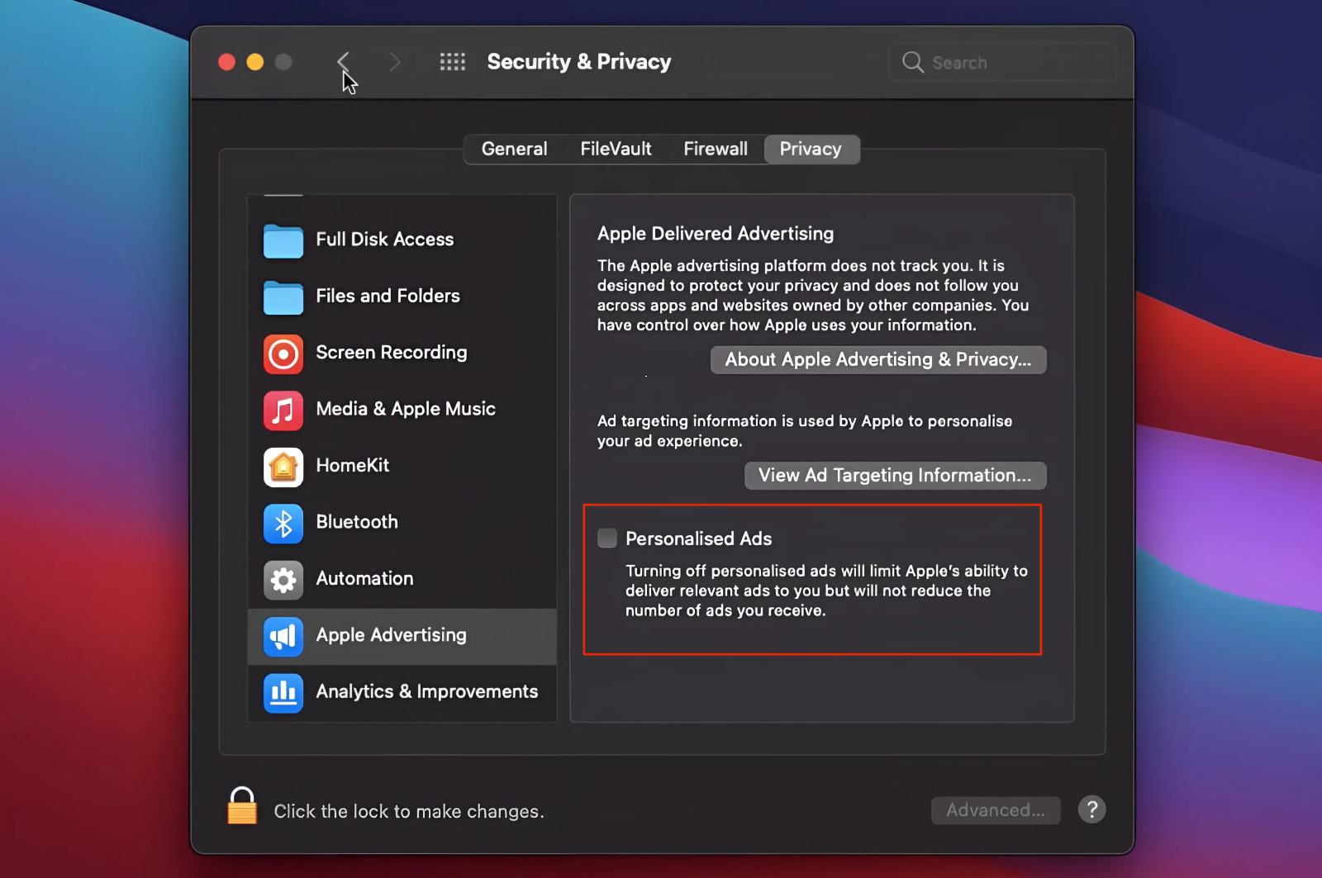
Task: Select Full Disk Access text label
Action: tap(385, 240)
